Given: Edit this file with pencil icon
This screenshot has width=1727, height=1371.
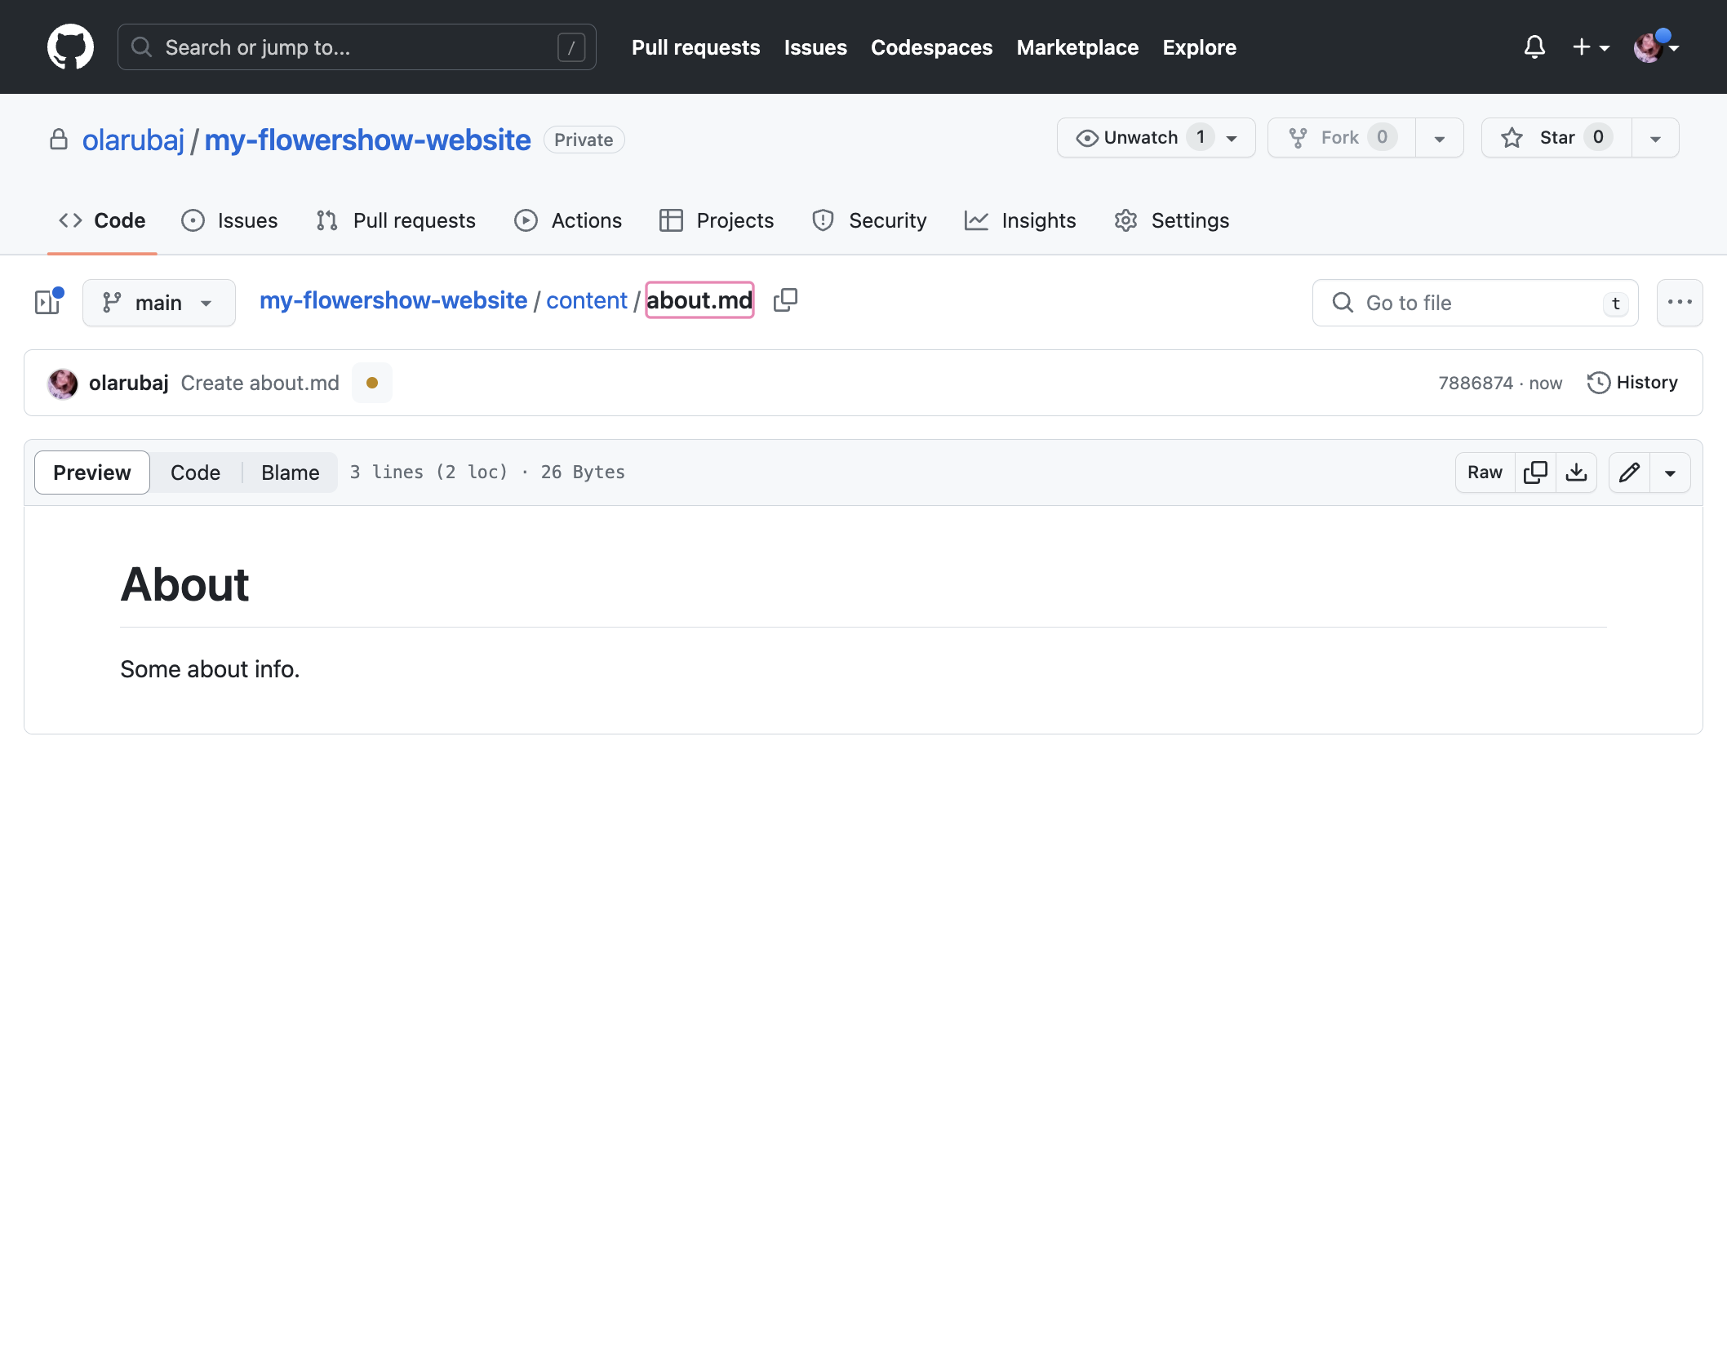Looking at the screenshot, I should coord(1629,473).
